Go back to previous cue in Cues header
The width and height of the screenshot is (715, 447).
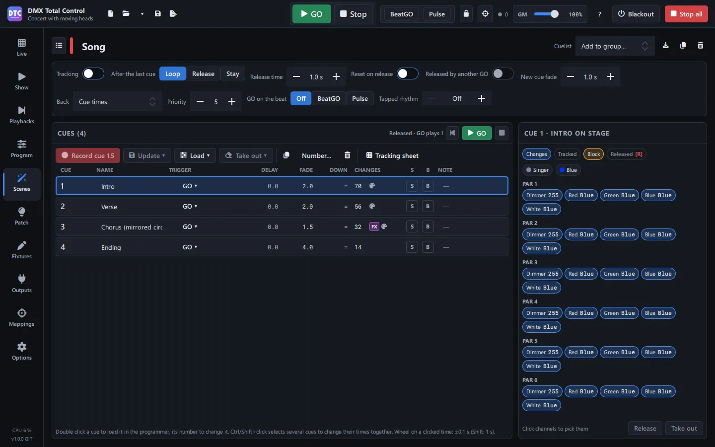point(452,133)
